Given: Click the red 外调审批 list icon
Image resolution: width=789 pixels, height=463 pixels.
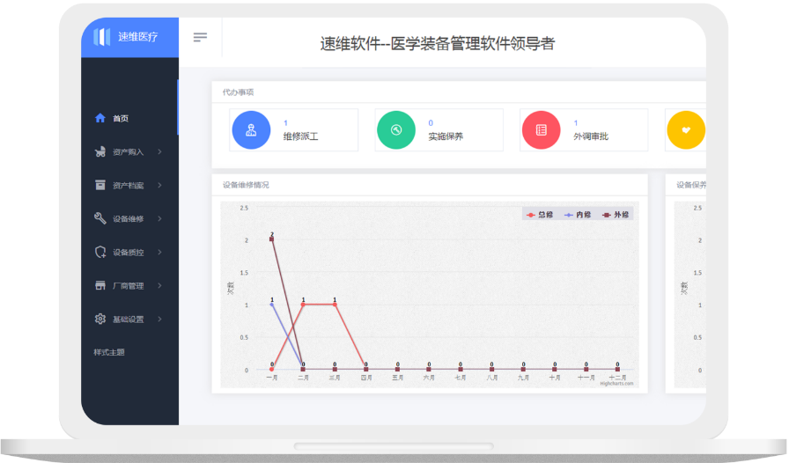Looking at the screenshot, I should tap(542, 130).
